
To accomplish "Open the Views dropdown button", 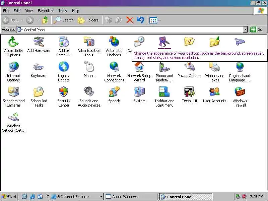I will point(155,20).
